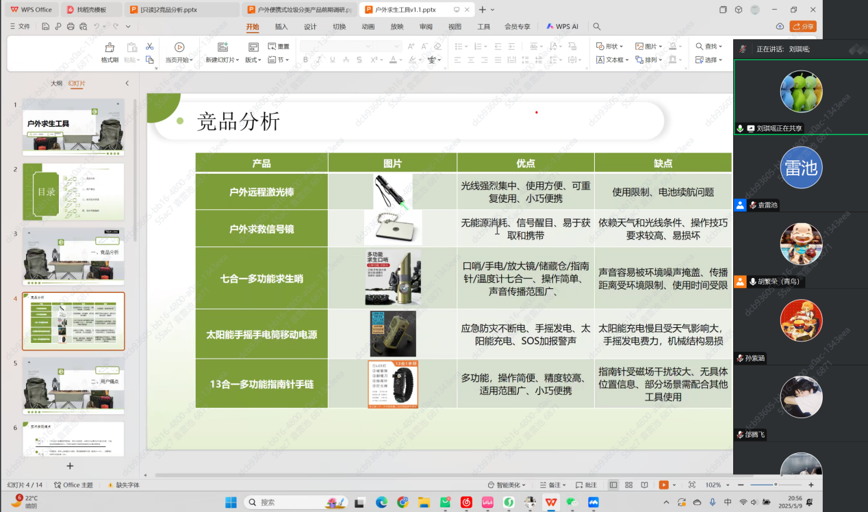Open the 插入 ribbon tab

(281, 27)
